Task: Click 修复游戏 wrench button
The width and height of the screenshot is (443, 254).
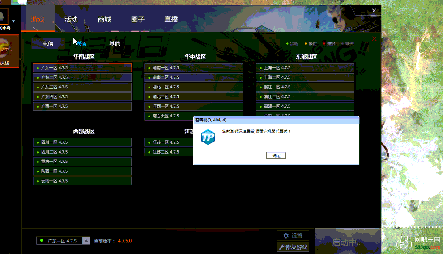Action: point(293,247)
